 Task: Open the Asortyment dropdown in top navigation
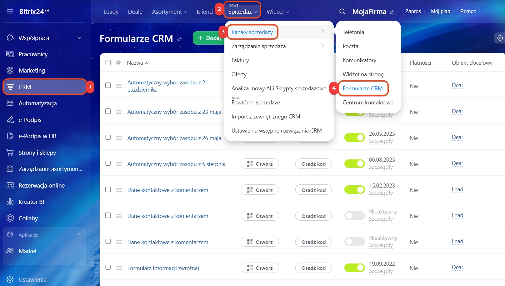point(169,12)
